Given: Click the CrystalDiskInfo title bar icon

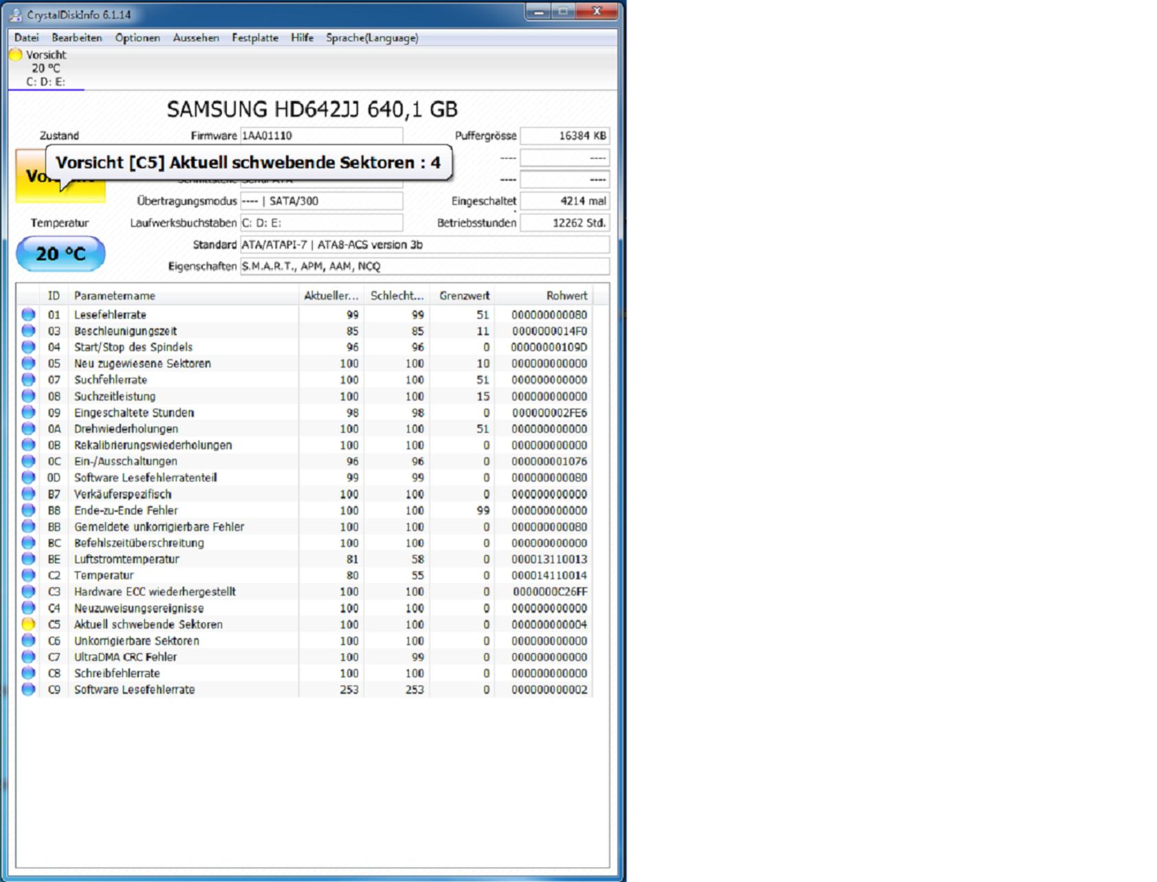Looking at the screenshot, I should click(15, 14).
